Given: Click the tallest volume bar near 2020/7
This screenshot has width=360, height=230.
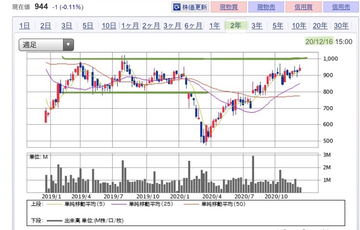Looking at the screenshot, I should [253, 174].
